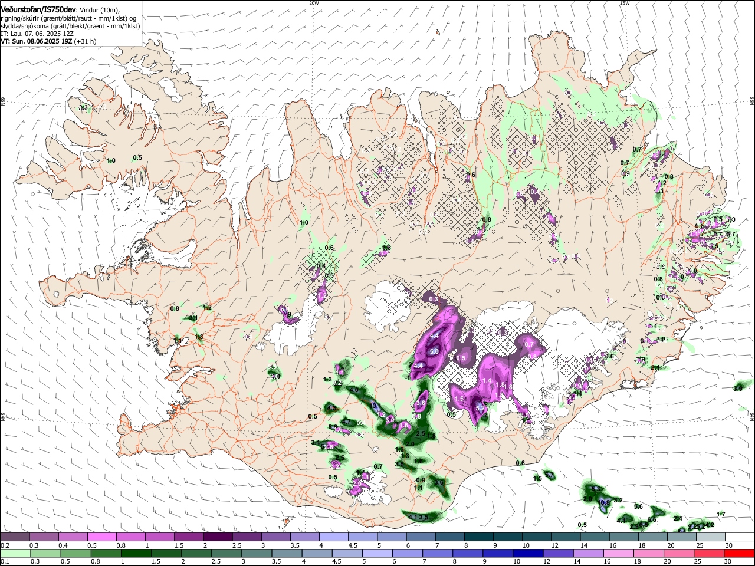Viewport: 755px width, 566px height.
Task: Click the "10.8" precipitation value offshore southeast
Action: tap(605, 503)
